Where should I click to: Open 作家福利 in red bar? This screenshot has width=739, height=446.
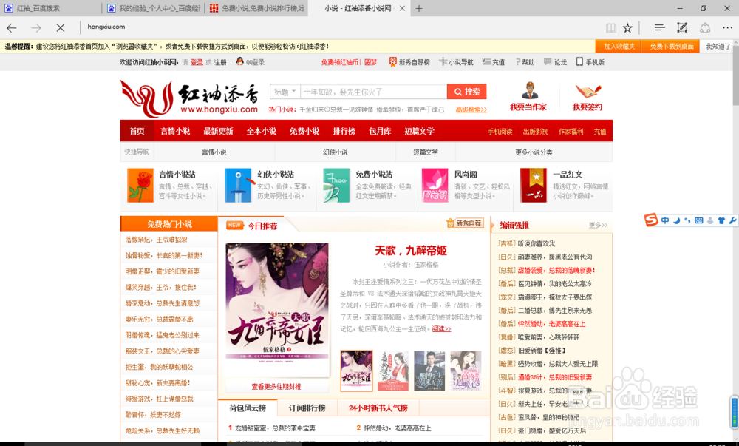pyautogui.click(x=571, y=132)
